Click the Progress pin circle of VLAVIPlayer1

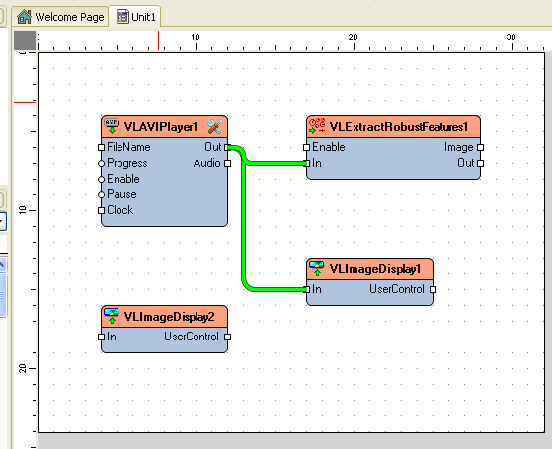(x=101, y=163)
